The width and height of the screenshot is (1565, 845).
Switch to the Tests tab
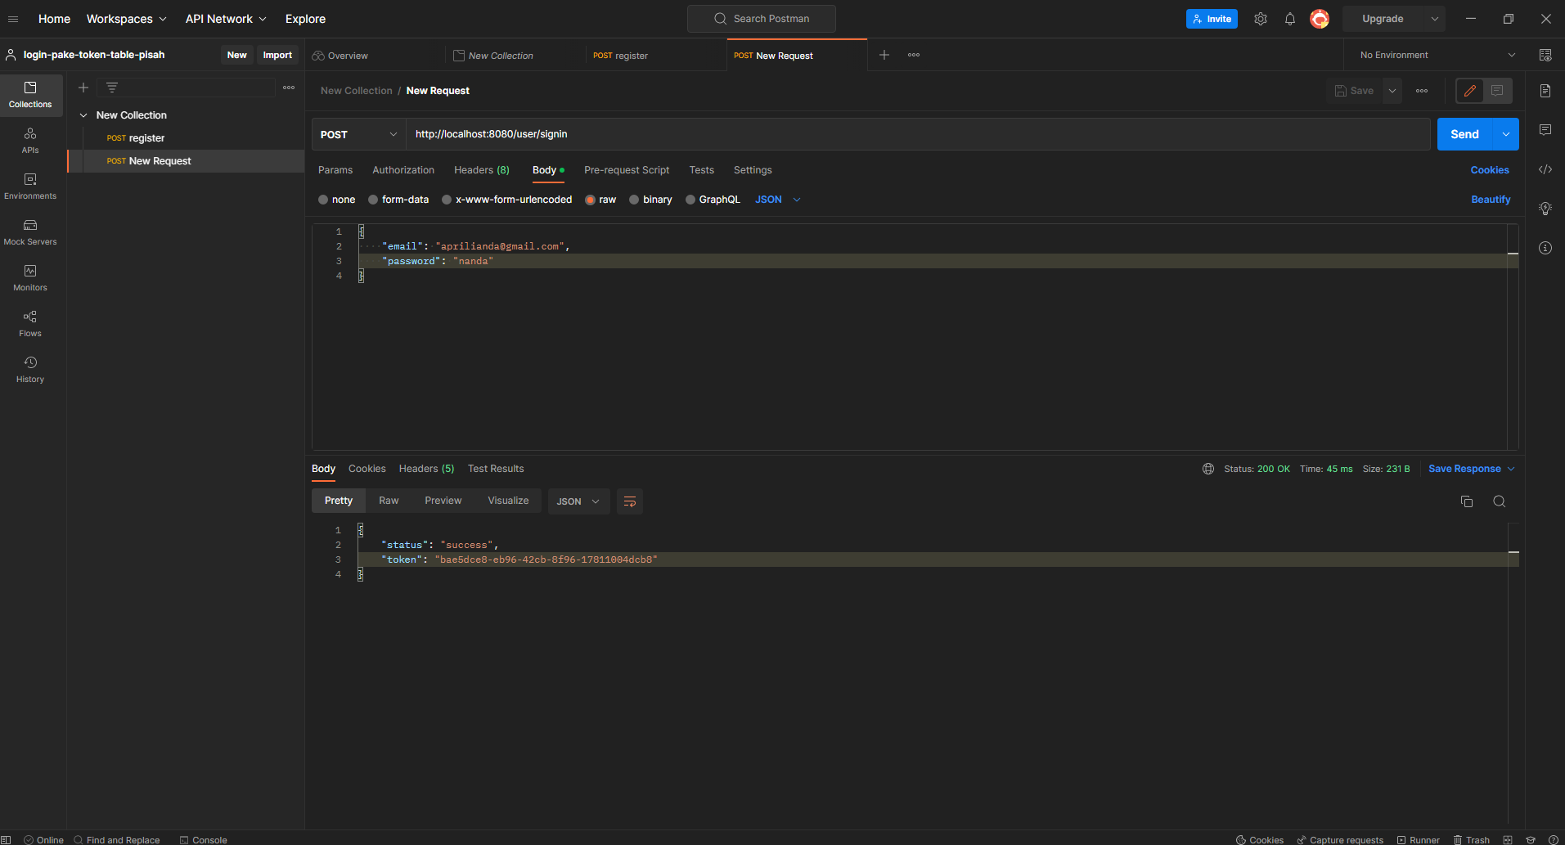(701, 170)
